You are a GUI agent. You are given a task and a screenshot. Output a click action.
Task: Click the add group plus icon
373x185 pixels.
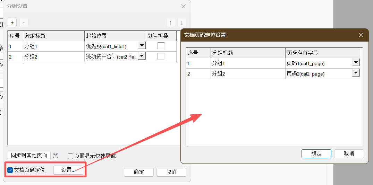[x=12, y=23]
